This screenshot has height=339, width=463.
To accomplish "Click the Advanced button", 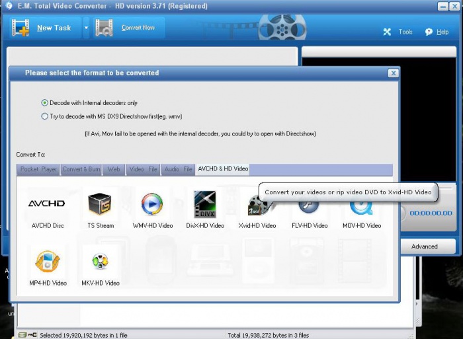I will pyautogui.click(x=425, y=246).
